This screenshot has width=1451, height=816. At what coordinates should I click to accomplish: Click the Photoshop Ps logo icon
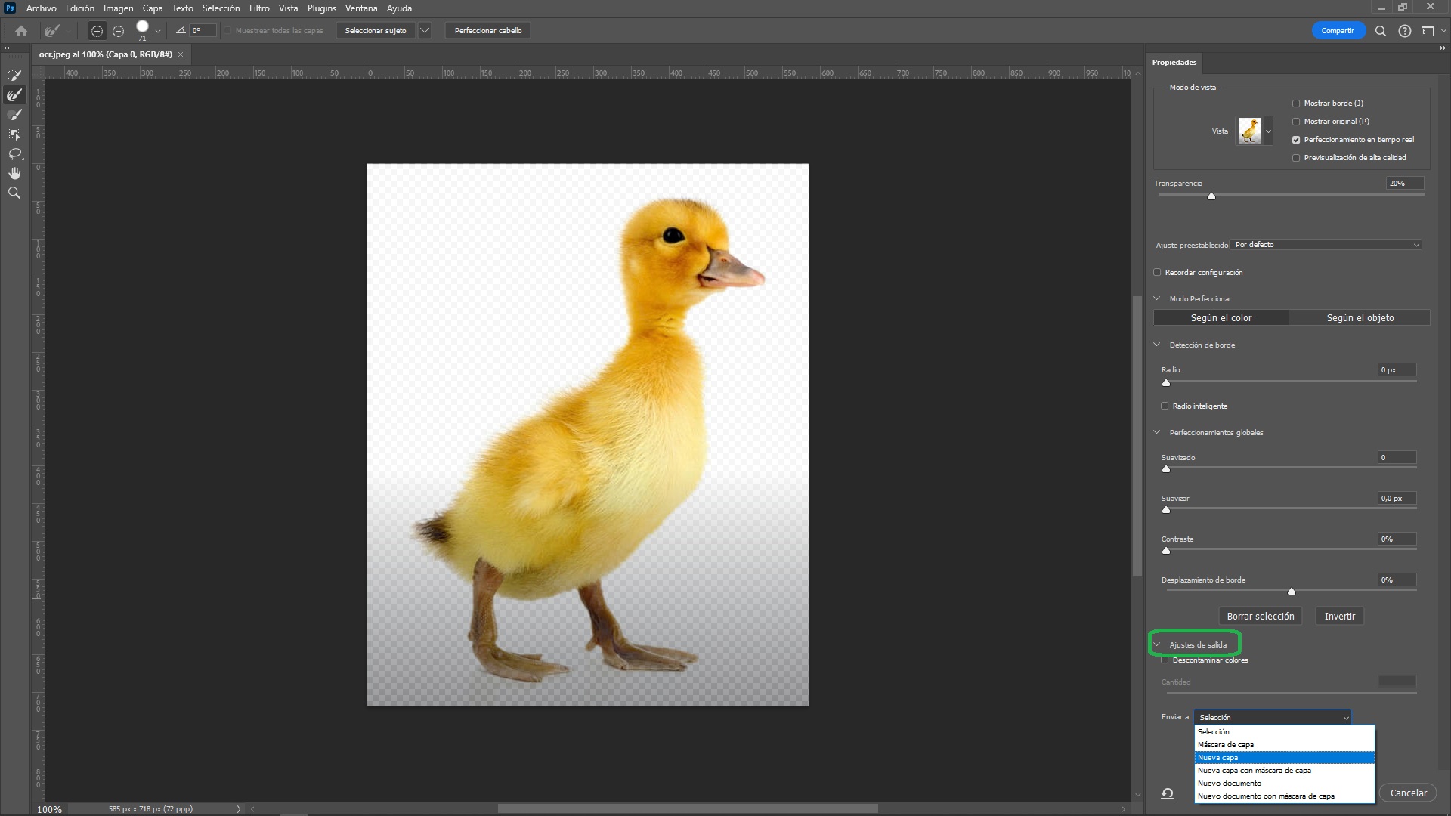click(x=10, y=8)
